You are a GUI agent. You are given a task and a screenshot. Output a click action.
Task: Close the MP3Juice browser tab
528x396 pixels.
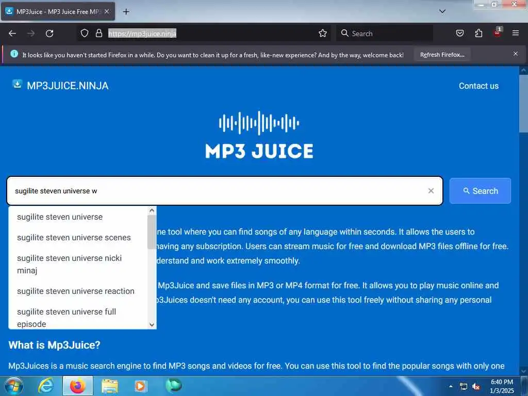pyautogui.click(x=106, y=11)
